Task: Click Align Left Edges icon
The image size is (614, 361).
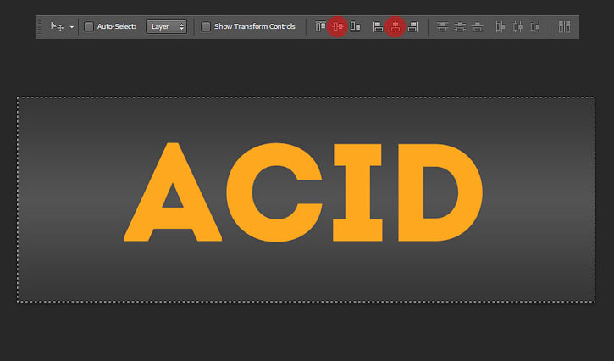Action: pos(378,26)
